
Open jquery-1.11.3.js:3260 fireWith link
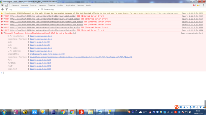click(x=40, y=63)
